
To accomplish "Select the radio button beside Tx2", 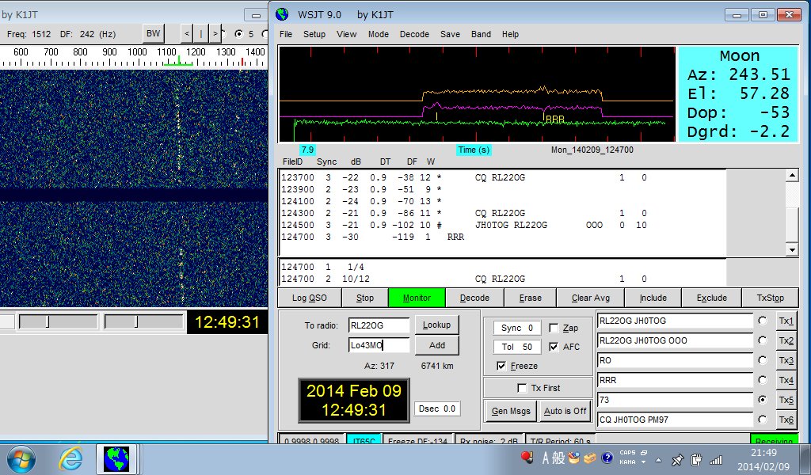I will [x=763, y=340].
